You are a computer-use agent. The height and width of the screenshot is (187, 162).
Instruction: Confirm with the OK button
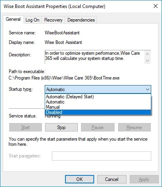tap(79, 179)
